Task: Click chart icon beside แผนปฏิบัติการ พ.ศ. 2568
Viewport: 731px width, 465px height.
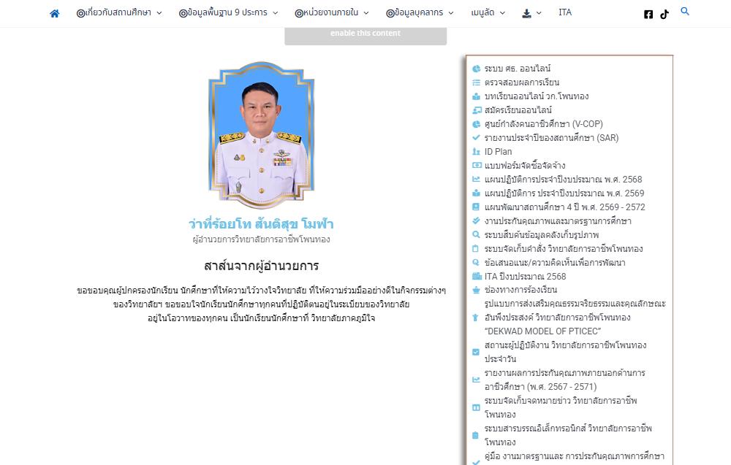Action: (x=476, y=179)
